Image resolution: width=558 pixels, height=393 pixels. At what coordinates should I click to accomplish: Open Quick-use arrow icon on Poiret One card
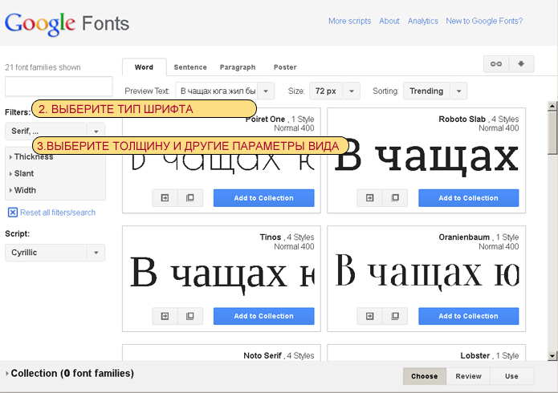click(x=165, y=198)
